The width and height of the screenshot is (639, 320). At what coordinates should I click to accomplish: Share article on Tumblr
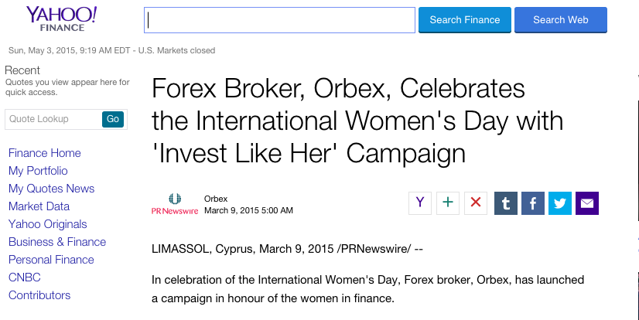click(x=506, y=203)
